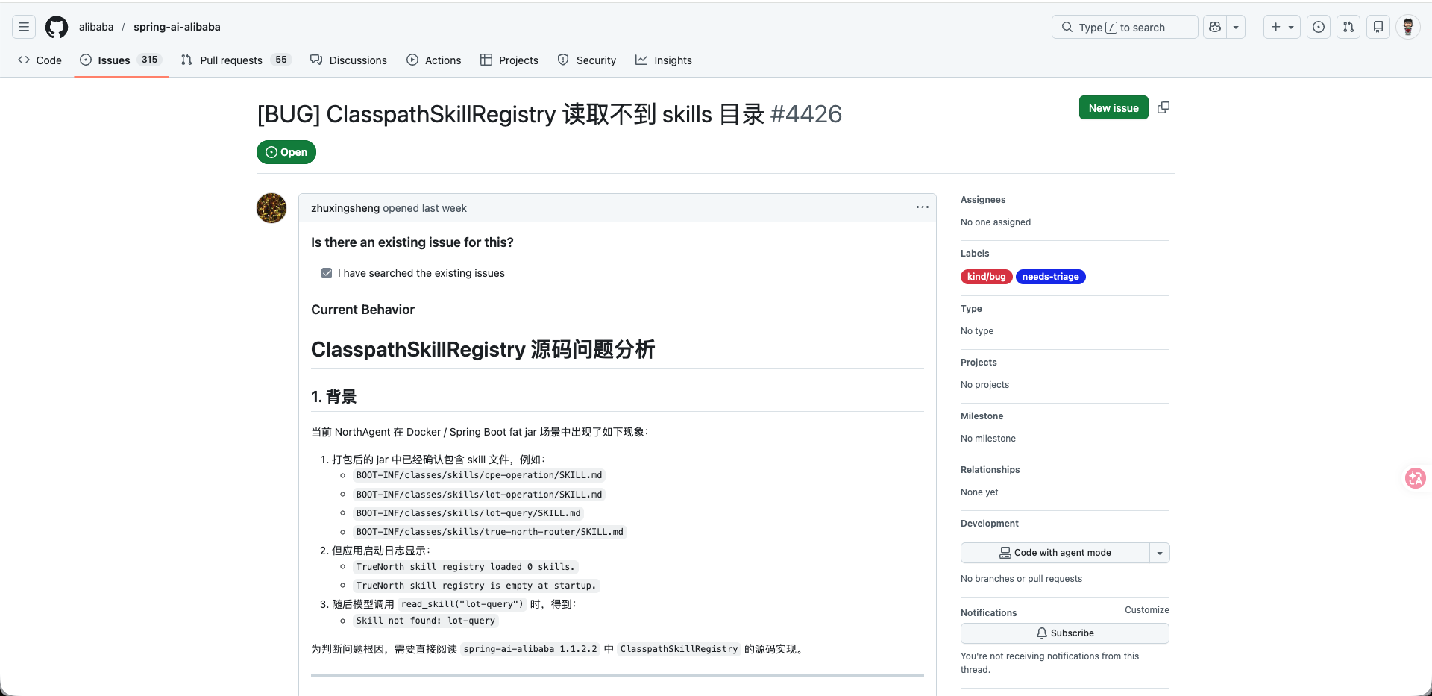Switch to the Pull requests tab

pos(230,60)
